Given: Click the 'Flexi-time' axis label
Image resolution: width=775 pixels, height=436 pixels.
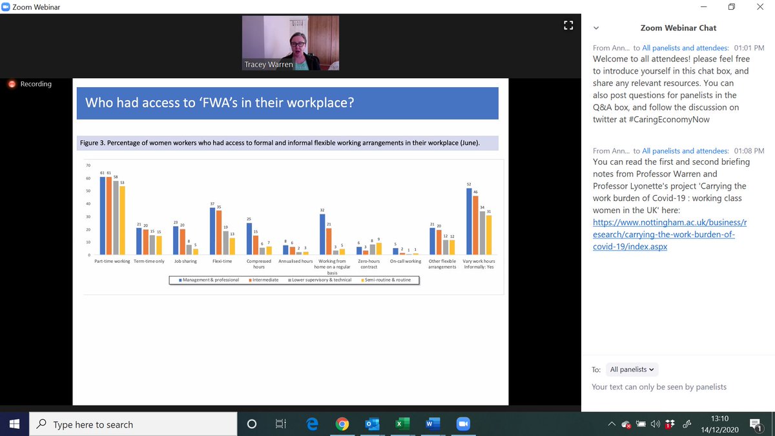Looking at the screenshot, I should pos(222,262).
